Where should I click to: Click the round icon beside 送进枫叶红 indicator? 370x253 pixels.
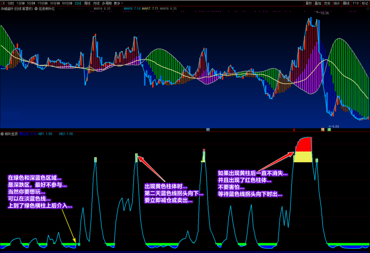[x=36, y=8]
